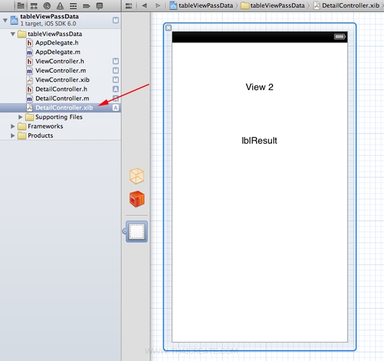The image size is (384, 361).
Task: Open the Project navigator folder icon
Action: pyautogui.click(x=20, y=5)
